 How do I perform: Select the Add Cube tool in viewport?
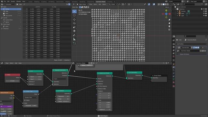click(x=74, y=43)
